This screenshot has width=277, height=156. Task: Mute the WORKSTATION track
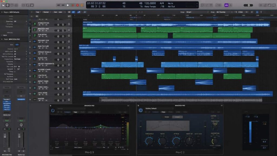[x=39, y=25]
